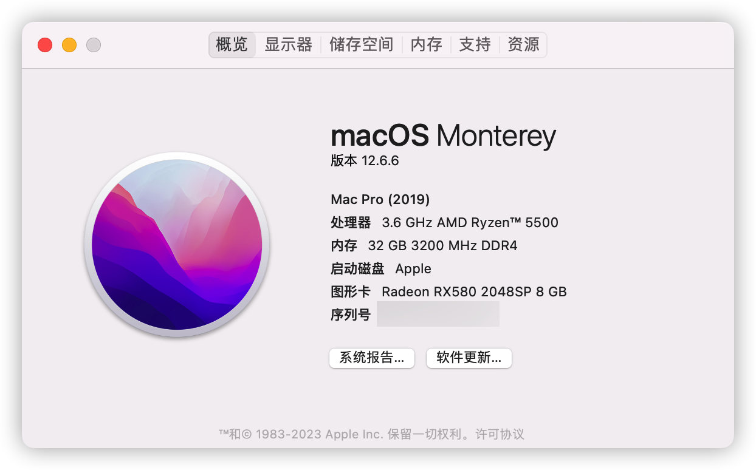Image resolution: width=756 pixels, height=470 pixels.
Task: Switch to the 显示器 tab
Action: coord(288,45)
